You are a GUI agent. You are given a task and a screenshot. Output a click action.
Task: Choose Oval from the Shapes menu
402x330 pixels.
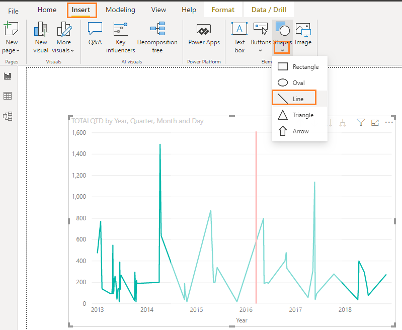[299, 83]
